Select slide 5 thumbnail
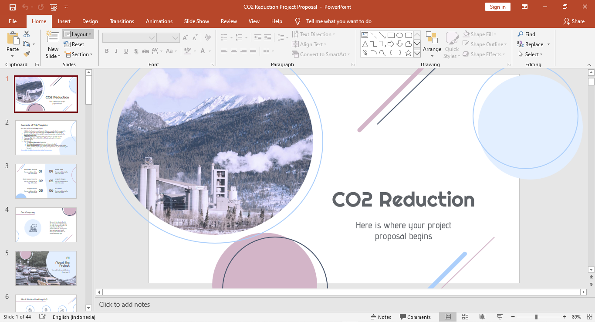 click(46, 268)
